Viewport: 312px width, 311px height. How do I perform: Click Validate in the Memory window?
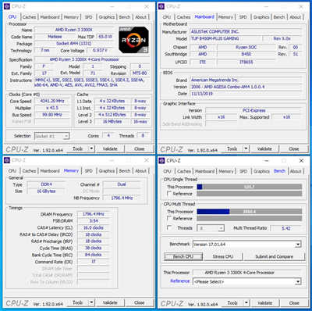click(110, 302)
